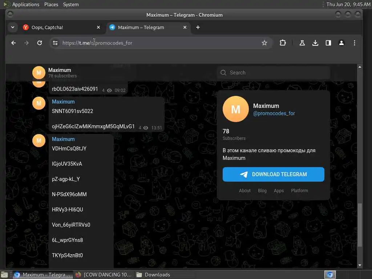Open the Apps footer link

pos(279,190)
